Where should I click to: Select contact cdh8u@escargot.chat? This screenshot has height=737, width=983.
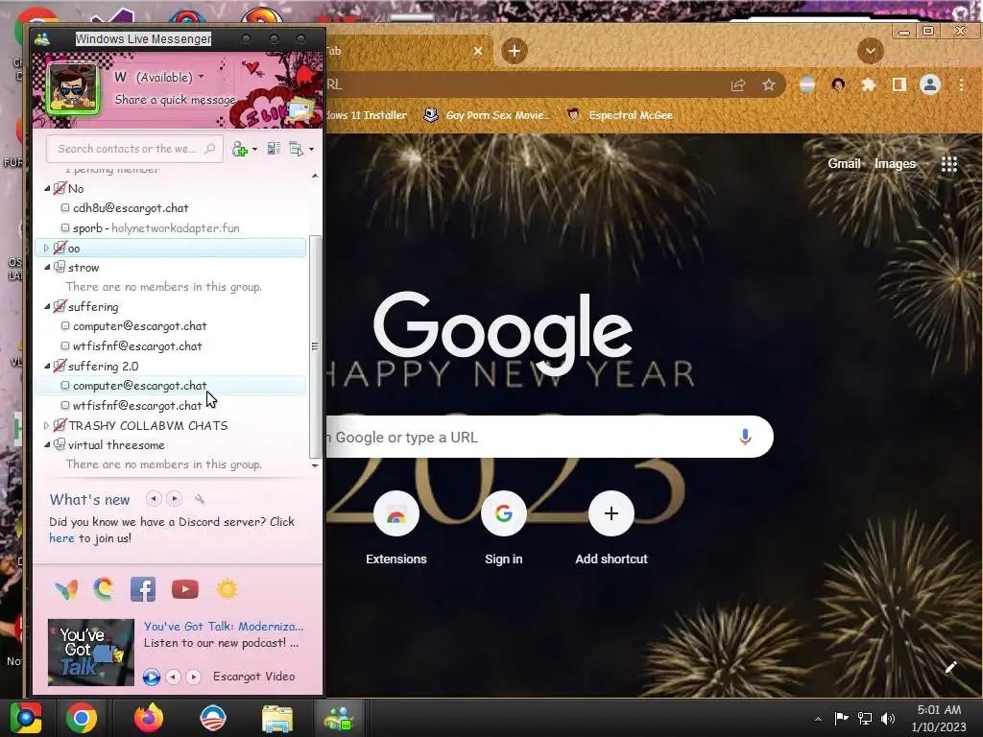coord(131,208)
